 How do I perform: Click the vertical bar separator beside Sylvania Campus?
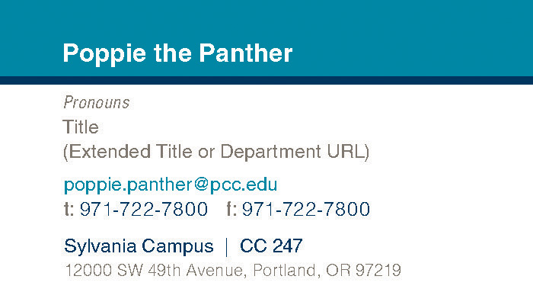coord(226,246)
